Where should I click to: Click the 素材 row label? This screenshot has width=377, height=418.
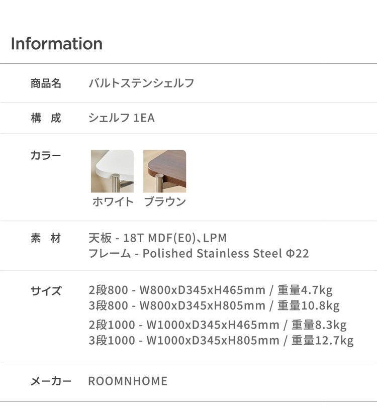(x=46, y=238)
